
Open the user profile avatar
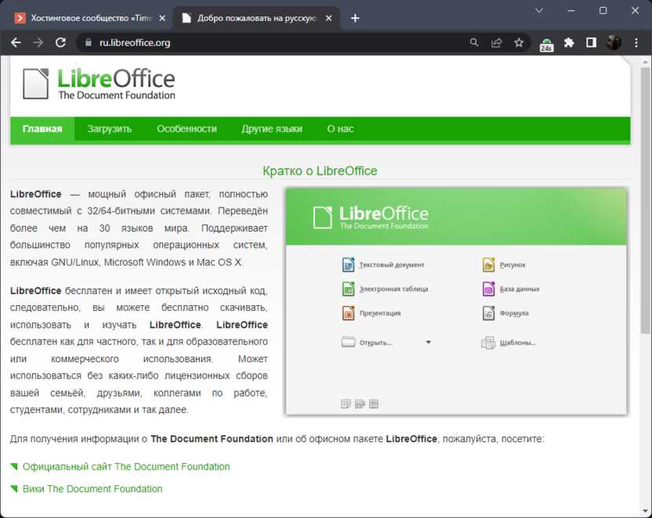tap(614, 42)
